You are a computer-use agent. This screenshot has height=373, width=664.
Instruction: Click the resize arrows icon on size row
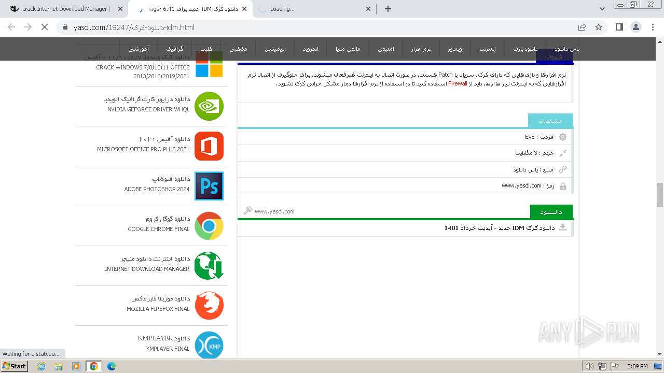[x=563, y=153]
